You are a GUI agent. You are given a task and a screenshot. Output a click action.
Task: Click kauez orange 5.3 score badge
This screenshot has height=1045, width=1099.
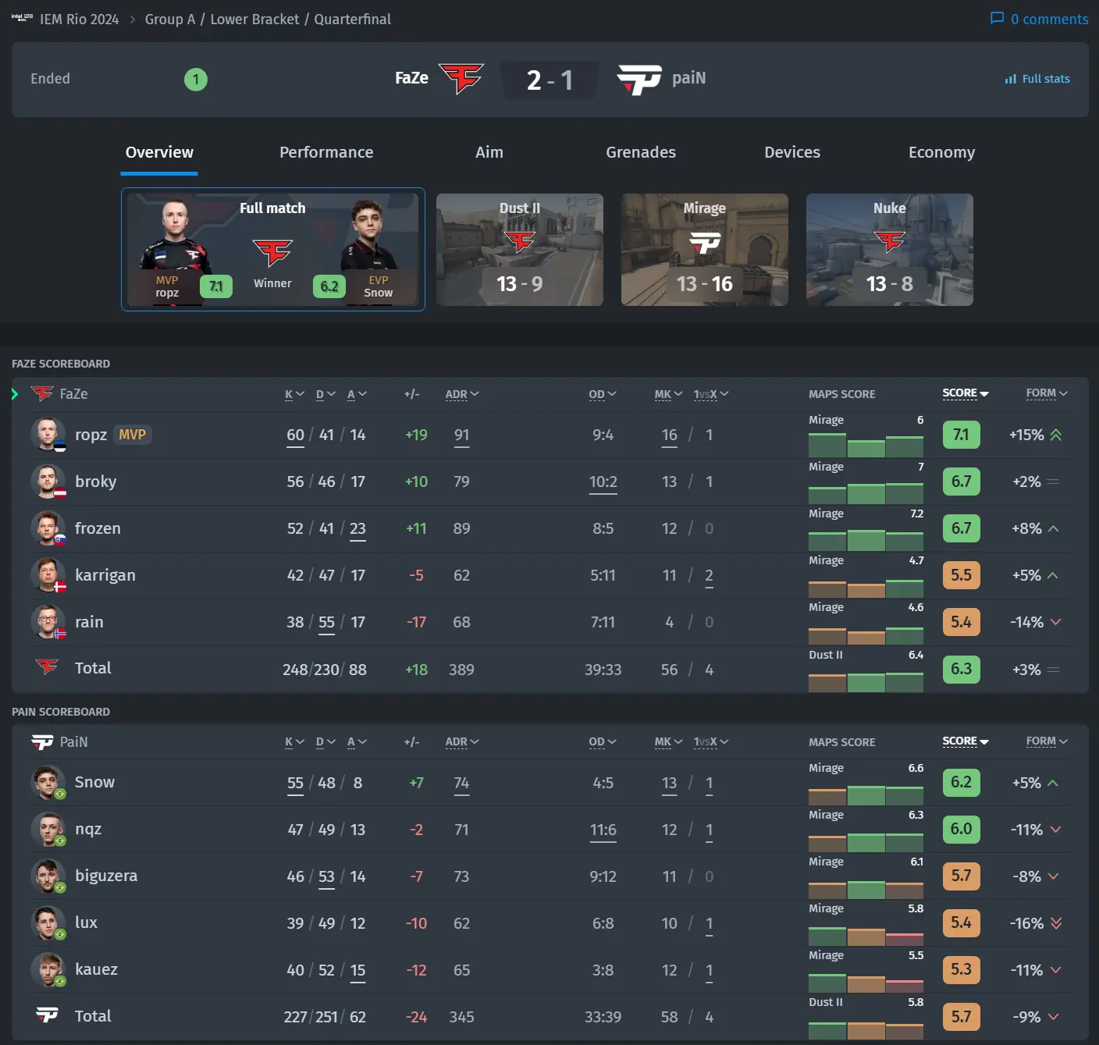click(961, 969)
